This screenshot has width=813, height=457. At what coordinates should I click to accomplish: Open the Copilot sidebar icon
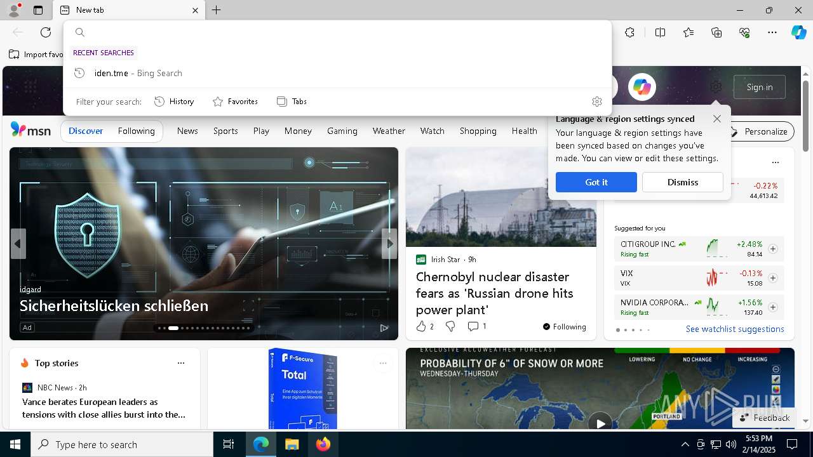(798, 32)
